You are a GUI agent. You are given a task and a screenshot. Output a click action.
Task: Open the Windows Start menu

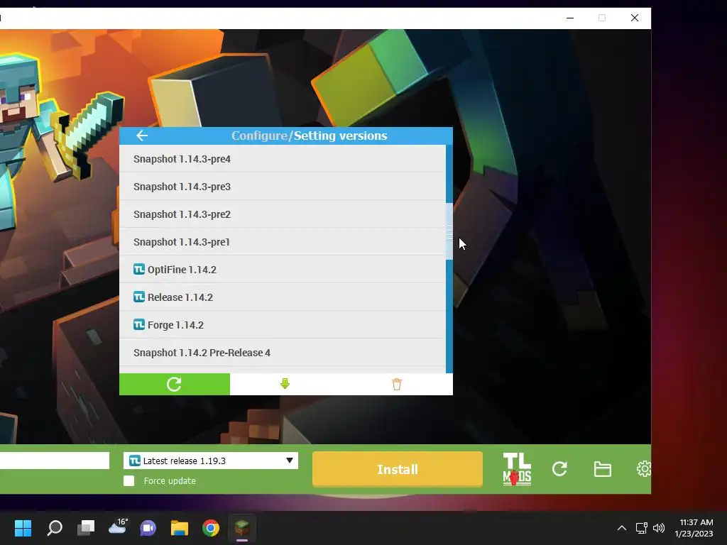point(23,528)
